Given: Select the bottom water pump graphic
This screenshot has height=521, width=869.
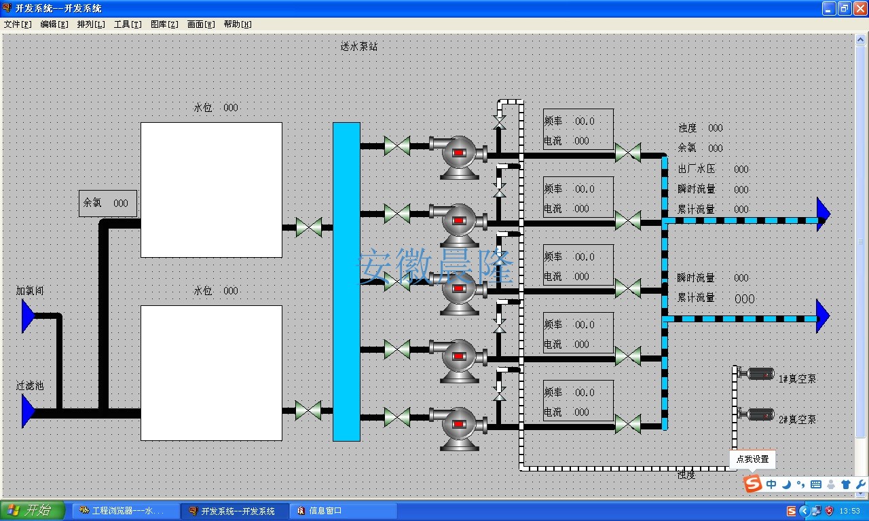Looking at the screenshot, I should (x=458, y=428).
